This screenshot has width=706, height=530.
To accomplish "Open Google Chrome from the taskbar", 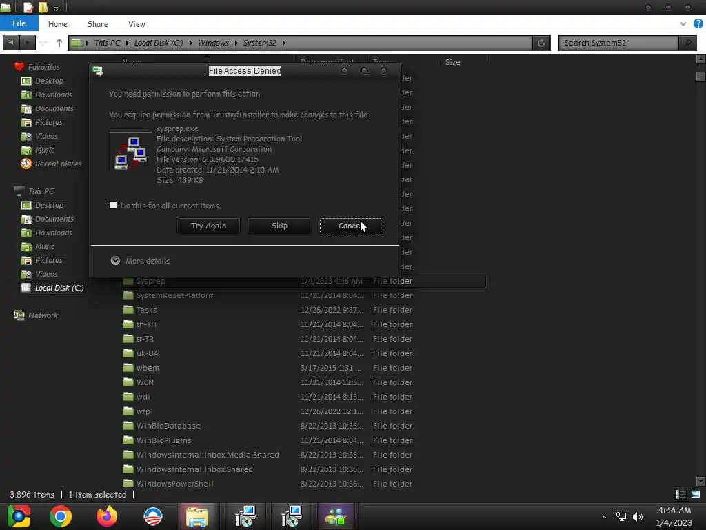I will [x=61, y=516].
